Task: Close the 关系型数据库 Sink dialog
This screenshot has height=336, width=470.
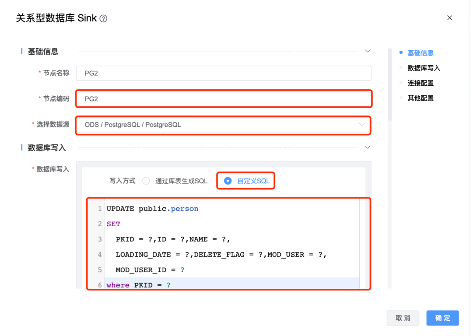Action: click(449, 18)
